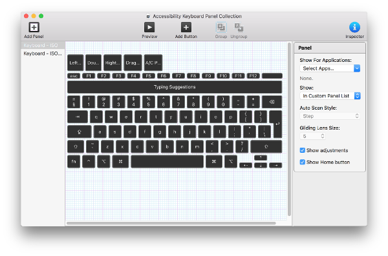Select the F12 key
Viewport: 388px width, 256px height.
(253, 76)
